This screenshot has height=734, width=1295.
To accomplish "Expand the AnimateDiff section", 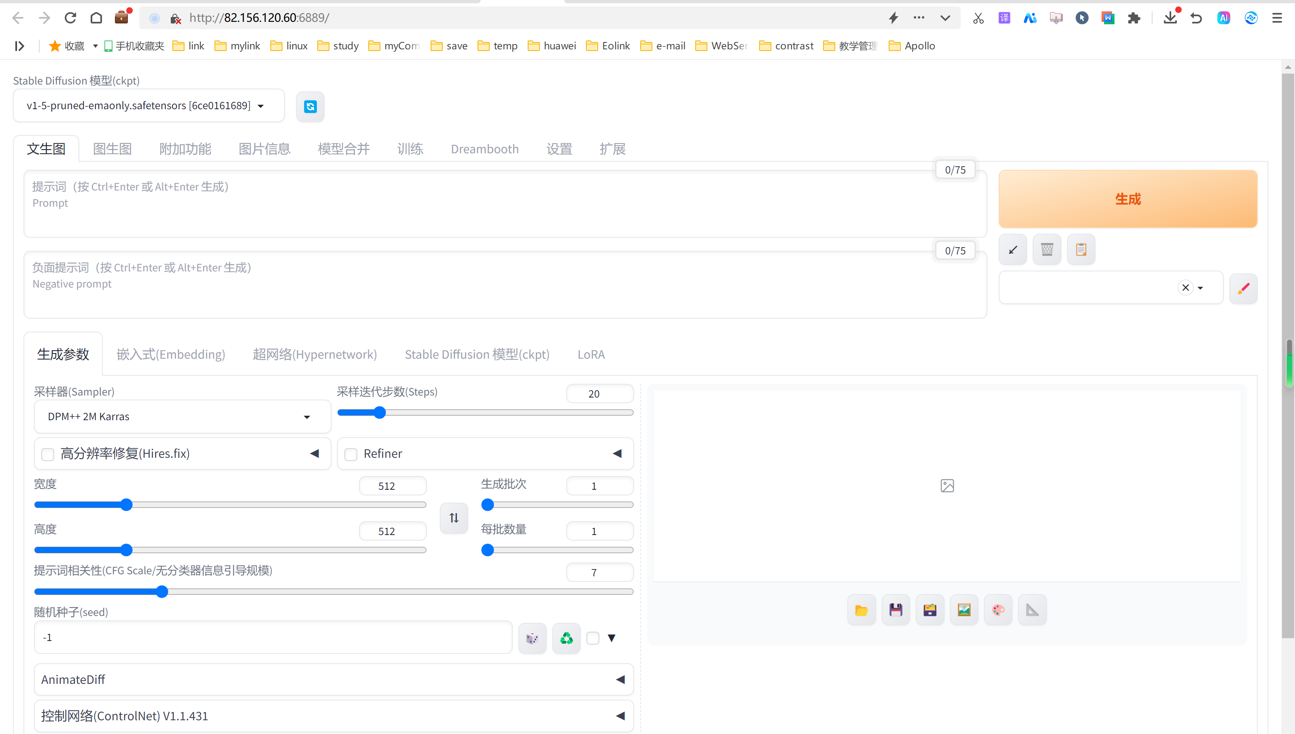I will pos(333,679).
